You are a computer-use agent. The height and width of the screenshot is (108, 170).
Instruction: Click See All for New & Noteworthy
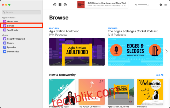[x=160, y=75]
